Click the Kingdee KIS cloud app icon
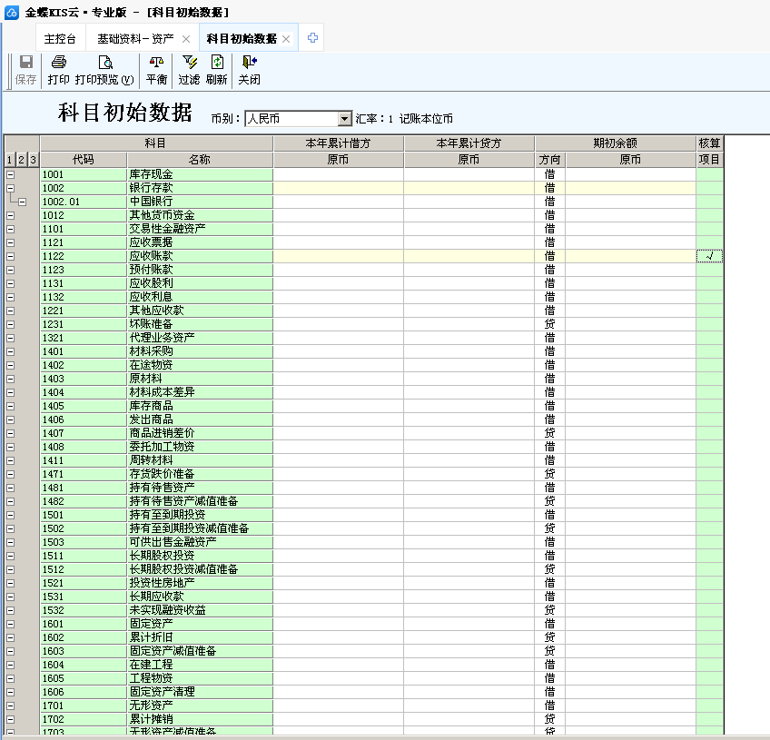Screen dimensions: 770x740 pyautogui.click(x=12, y=12)
